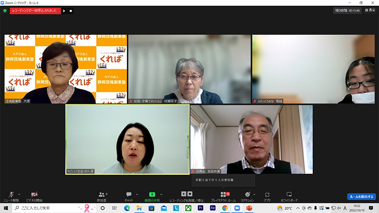Click the blue ルームを退出する button
This screenshot has width=379, height=213.
click(361, 196)
